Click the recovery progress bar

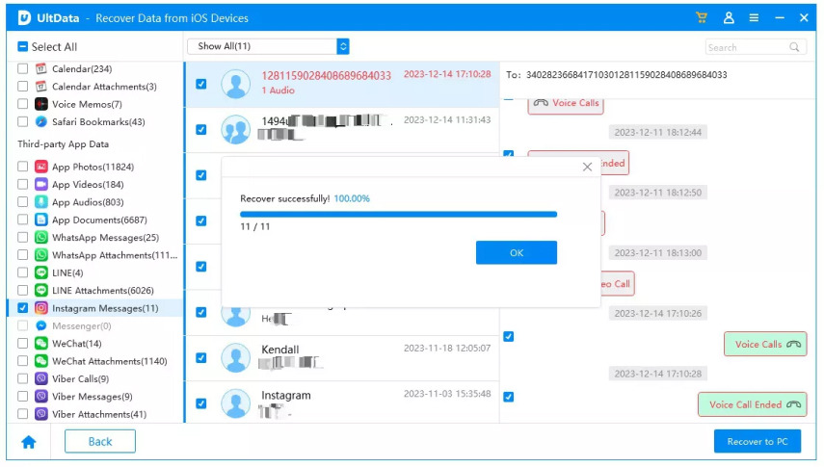pos(398,215)
